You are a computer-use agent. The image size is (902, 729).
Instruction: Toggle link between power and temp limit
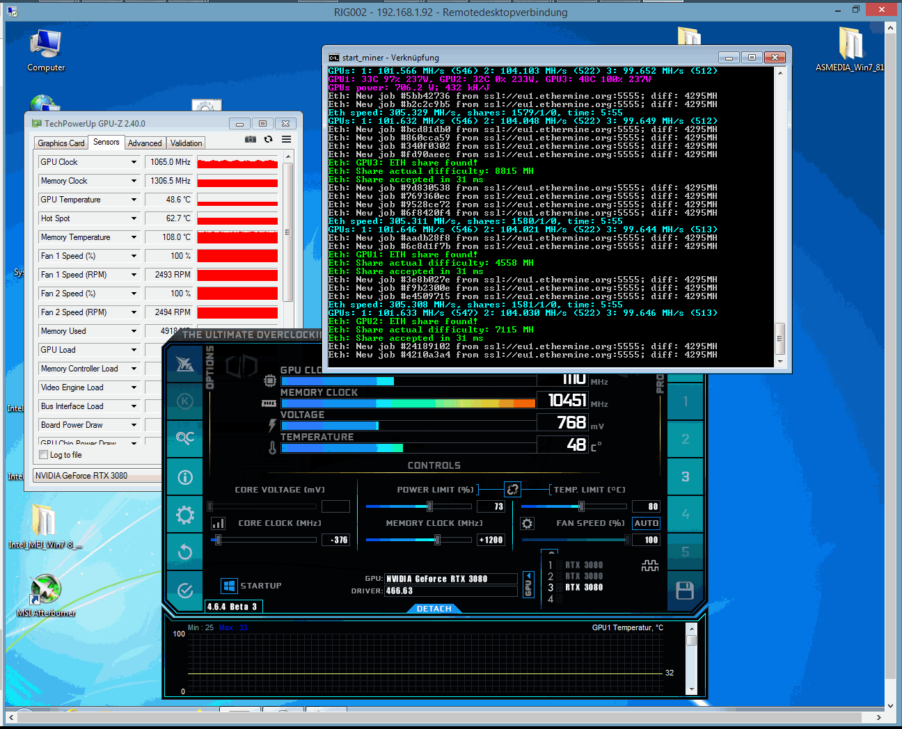click(512, 489)
